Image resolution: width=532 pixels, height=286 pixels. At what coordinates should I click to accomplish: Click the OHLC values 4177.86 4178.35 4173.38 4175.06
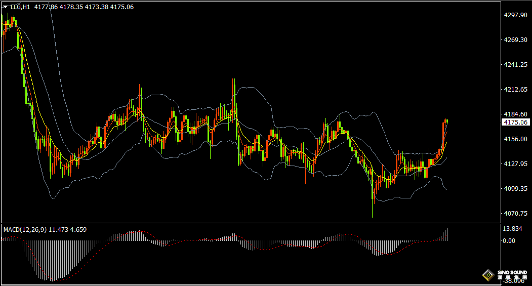click(x=84, y=7)
